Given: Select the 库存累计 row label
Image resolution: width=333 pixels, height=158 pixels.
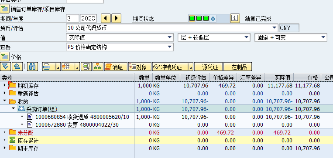Looking at the screenshot, I should point(28,141).
